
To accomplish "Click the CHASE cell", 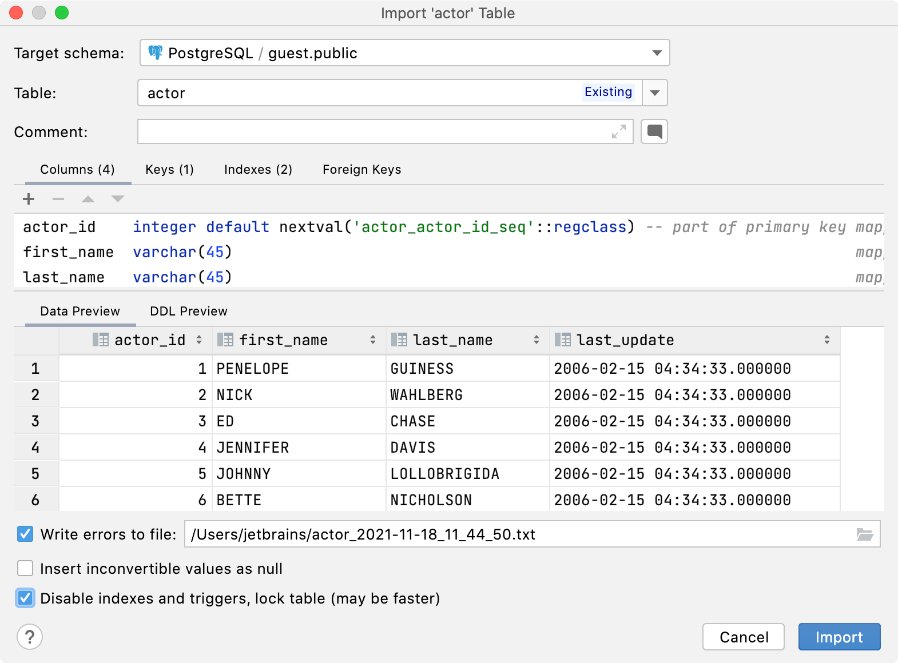I will coord(467,421).
